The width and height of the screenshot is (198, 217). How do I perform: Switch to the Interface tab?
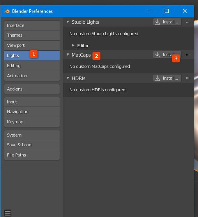click(x=32, y=25)
